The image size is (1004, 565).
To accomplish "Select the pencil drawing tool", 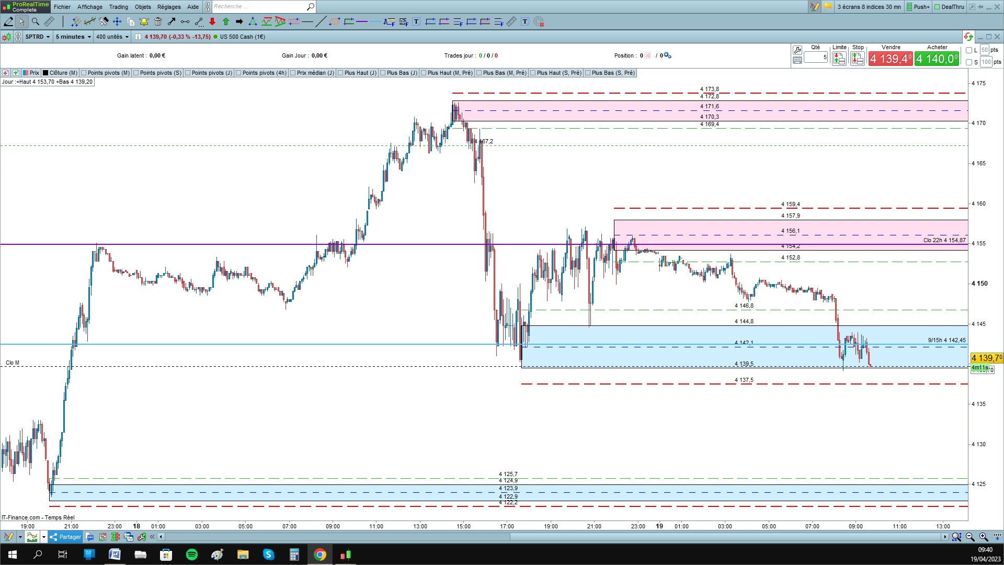I will click(9, 21).
